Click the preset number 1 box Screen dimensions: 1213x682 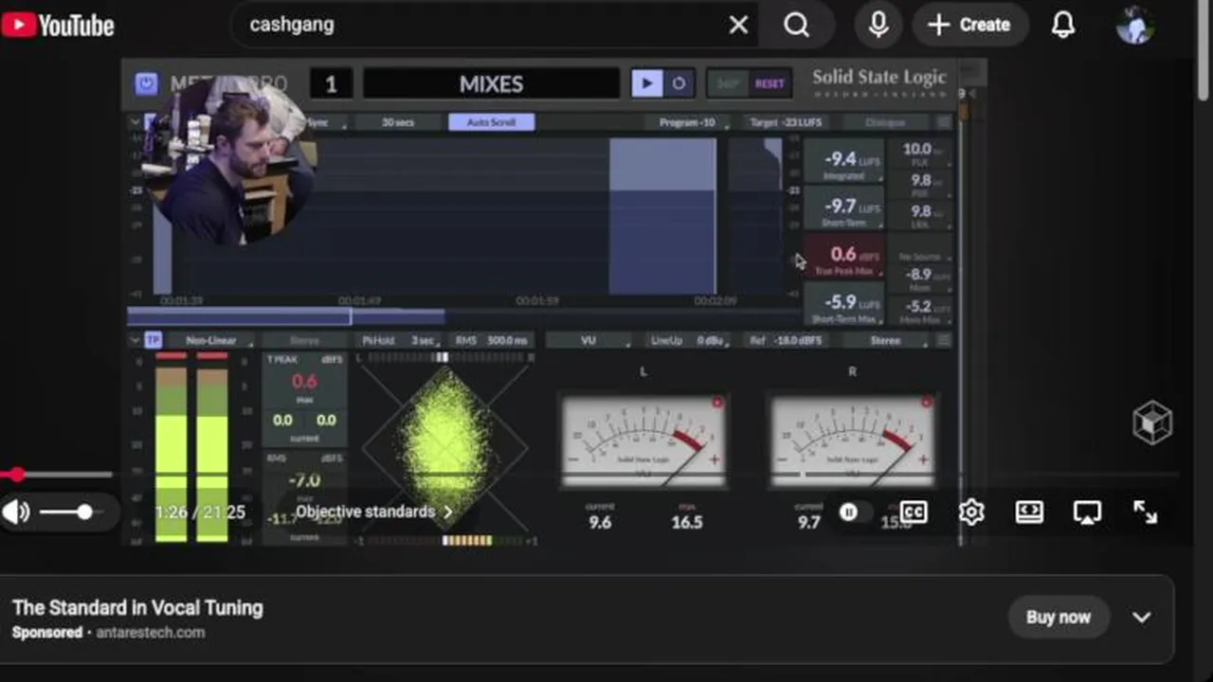331,83
